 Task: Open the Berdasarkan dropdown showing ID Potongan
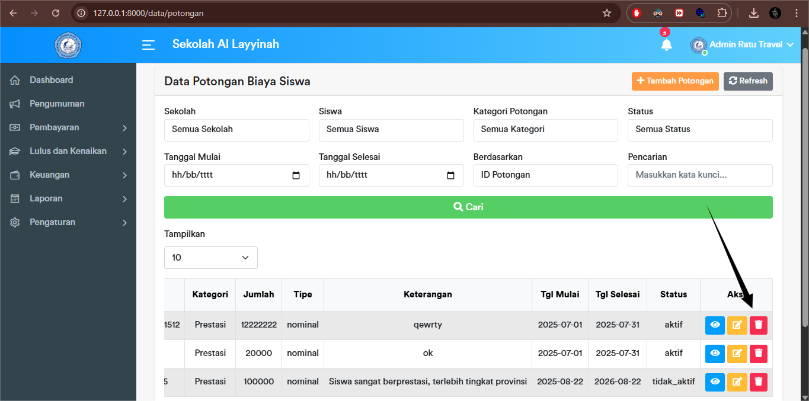(545, 175)
